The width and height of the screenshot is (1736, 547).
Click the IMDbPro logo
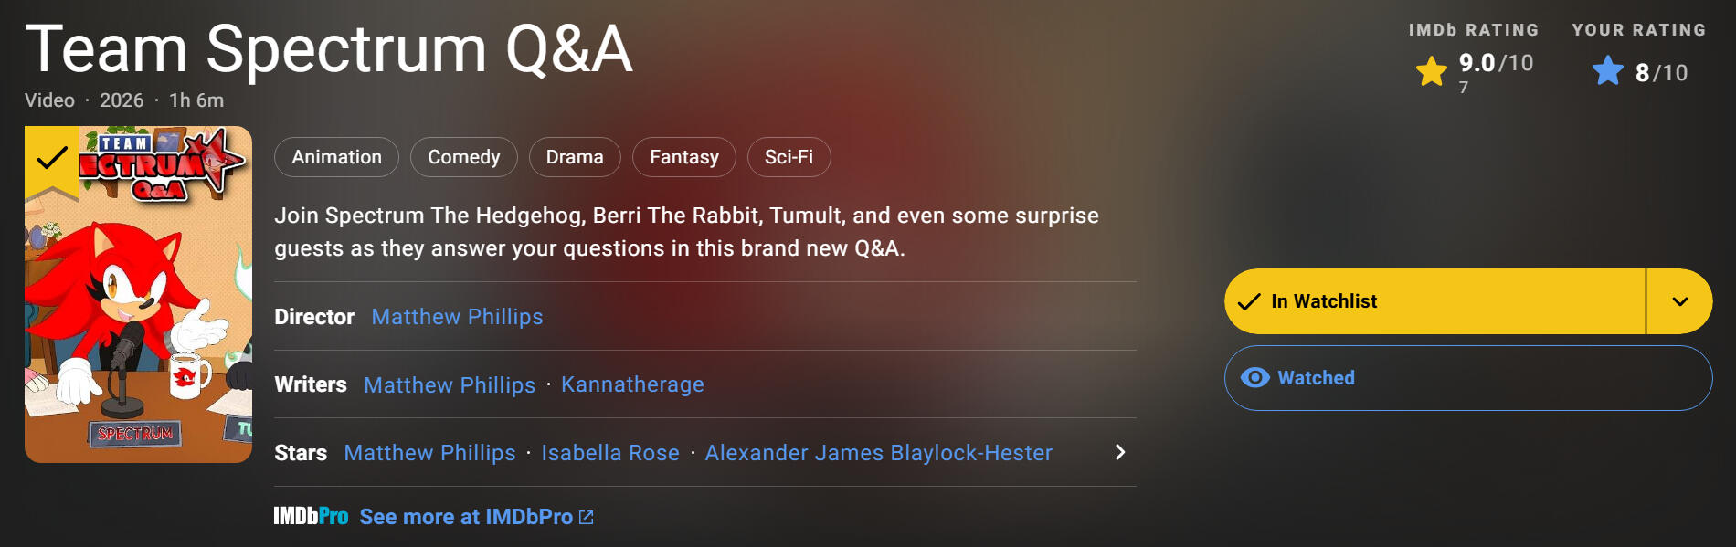311,517
